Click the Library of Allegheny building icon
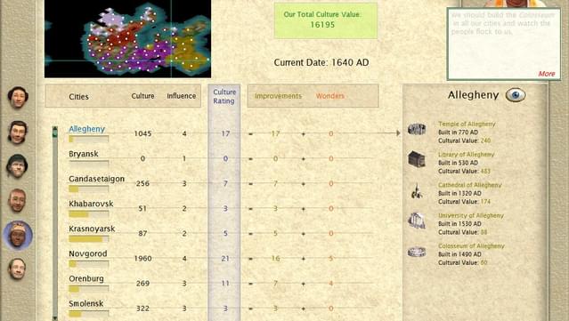 coord(417,159)
